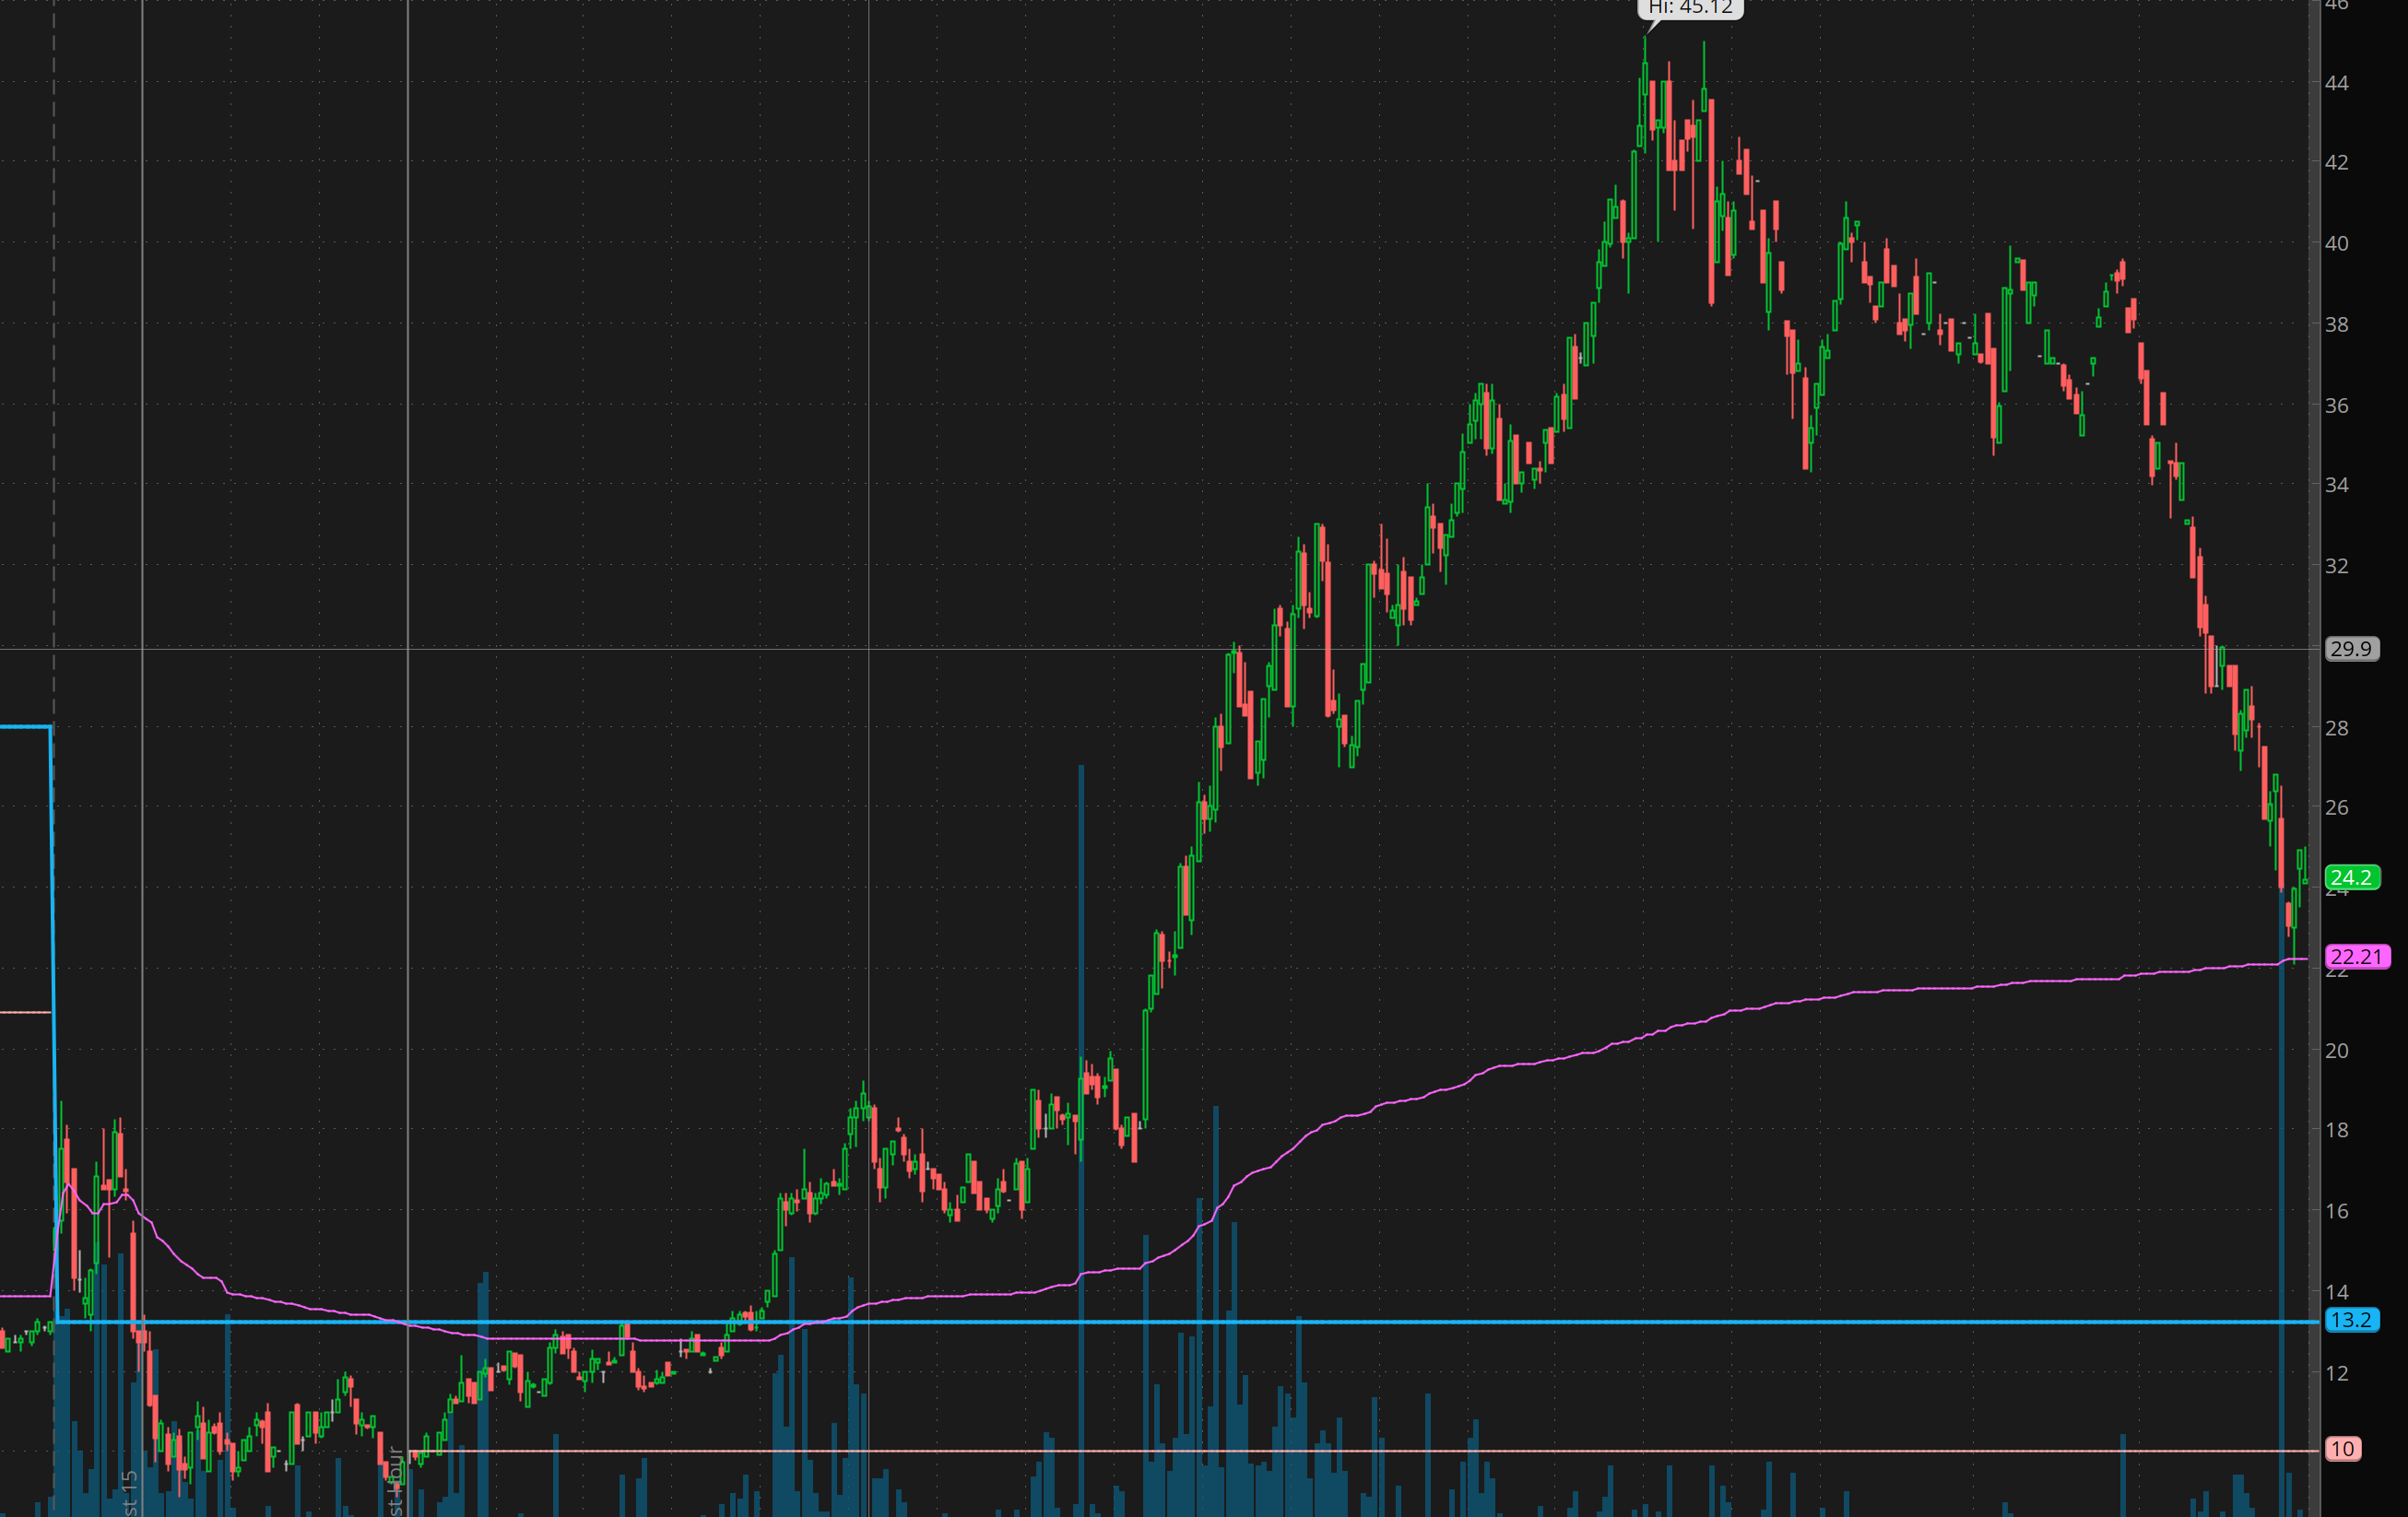Image resolution: width=2408 pixels, height=1517 pixels.
Task: Click the magenta 22.21 price label
Action: [2356, 957]
